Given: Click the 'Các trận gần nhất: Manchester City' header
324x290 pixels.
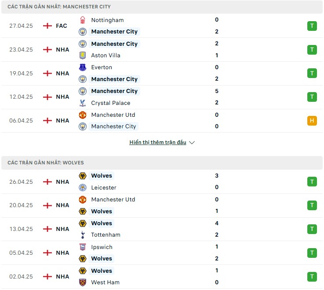Looking at the screenshot, I should point(59,7).
